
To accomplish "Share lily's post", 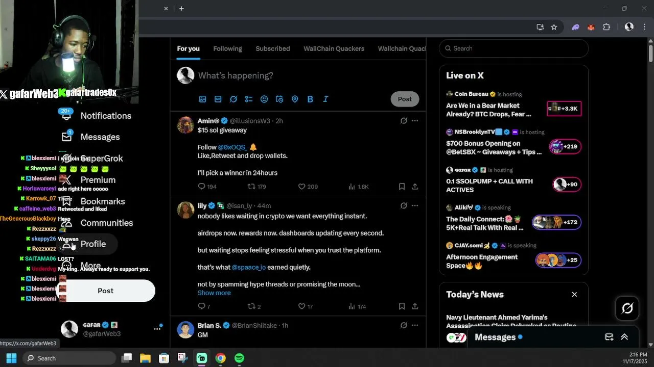I will tap(415, 306).
